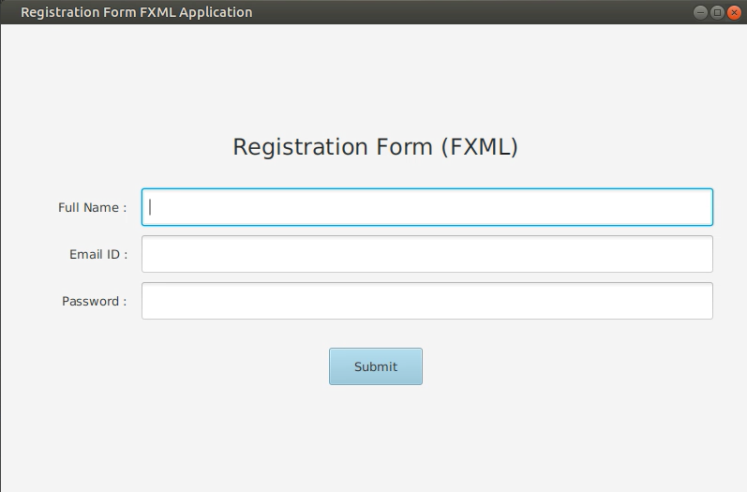
Task: Click the "Password :" label
Action: pyautogui.click(x=94, y=301)
